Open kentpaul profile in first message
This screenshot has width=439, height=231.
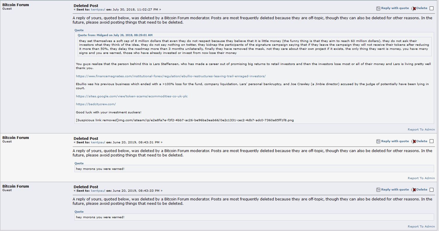tap(98, 10)
